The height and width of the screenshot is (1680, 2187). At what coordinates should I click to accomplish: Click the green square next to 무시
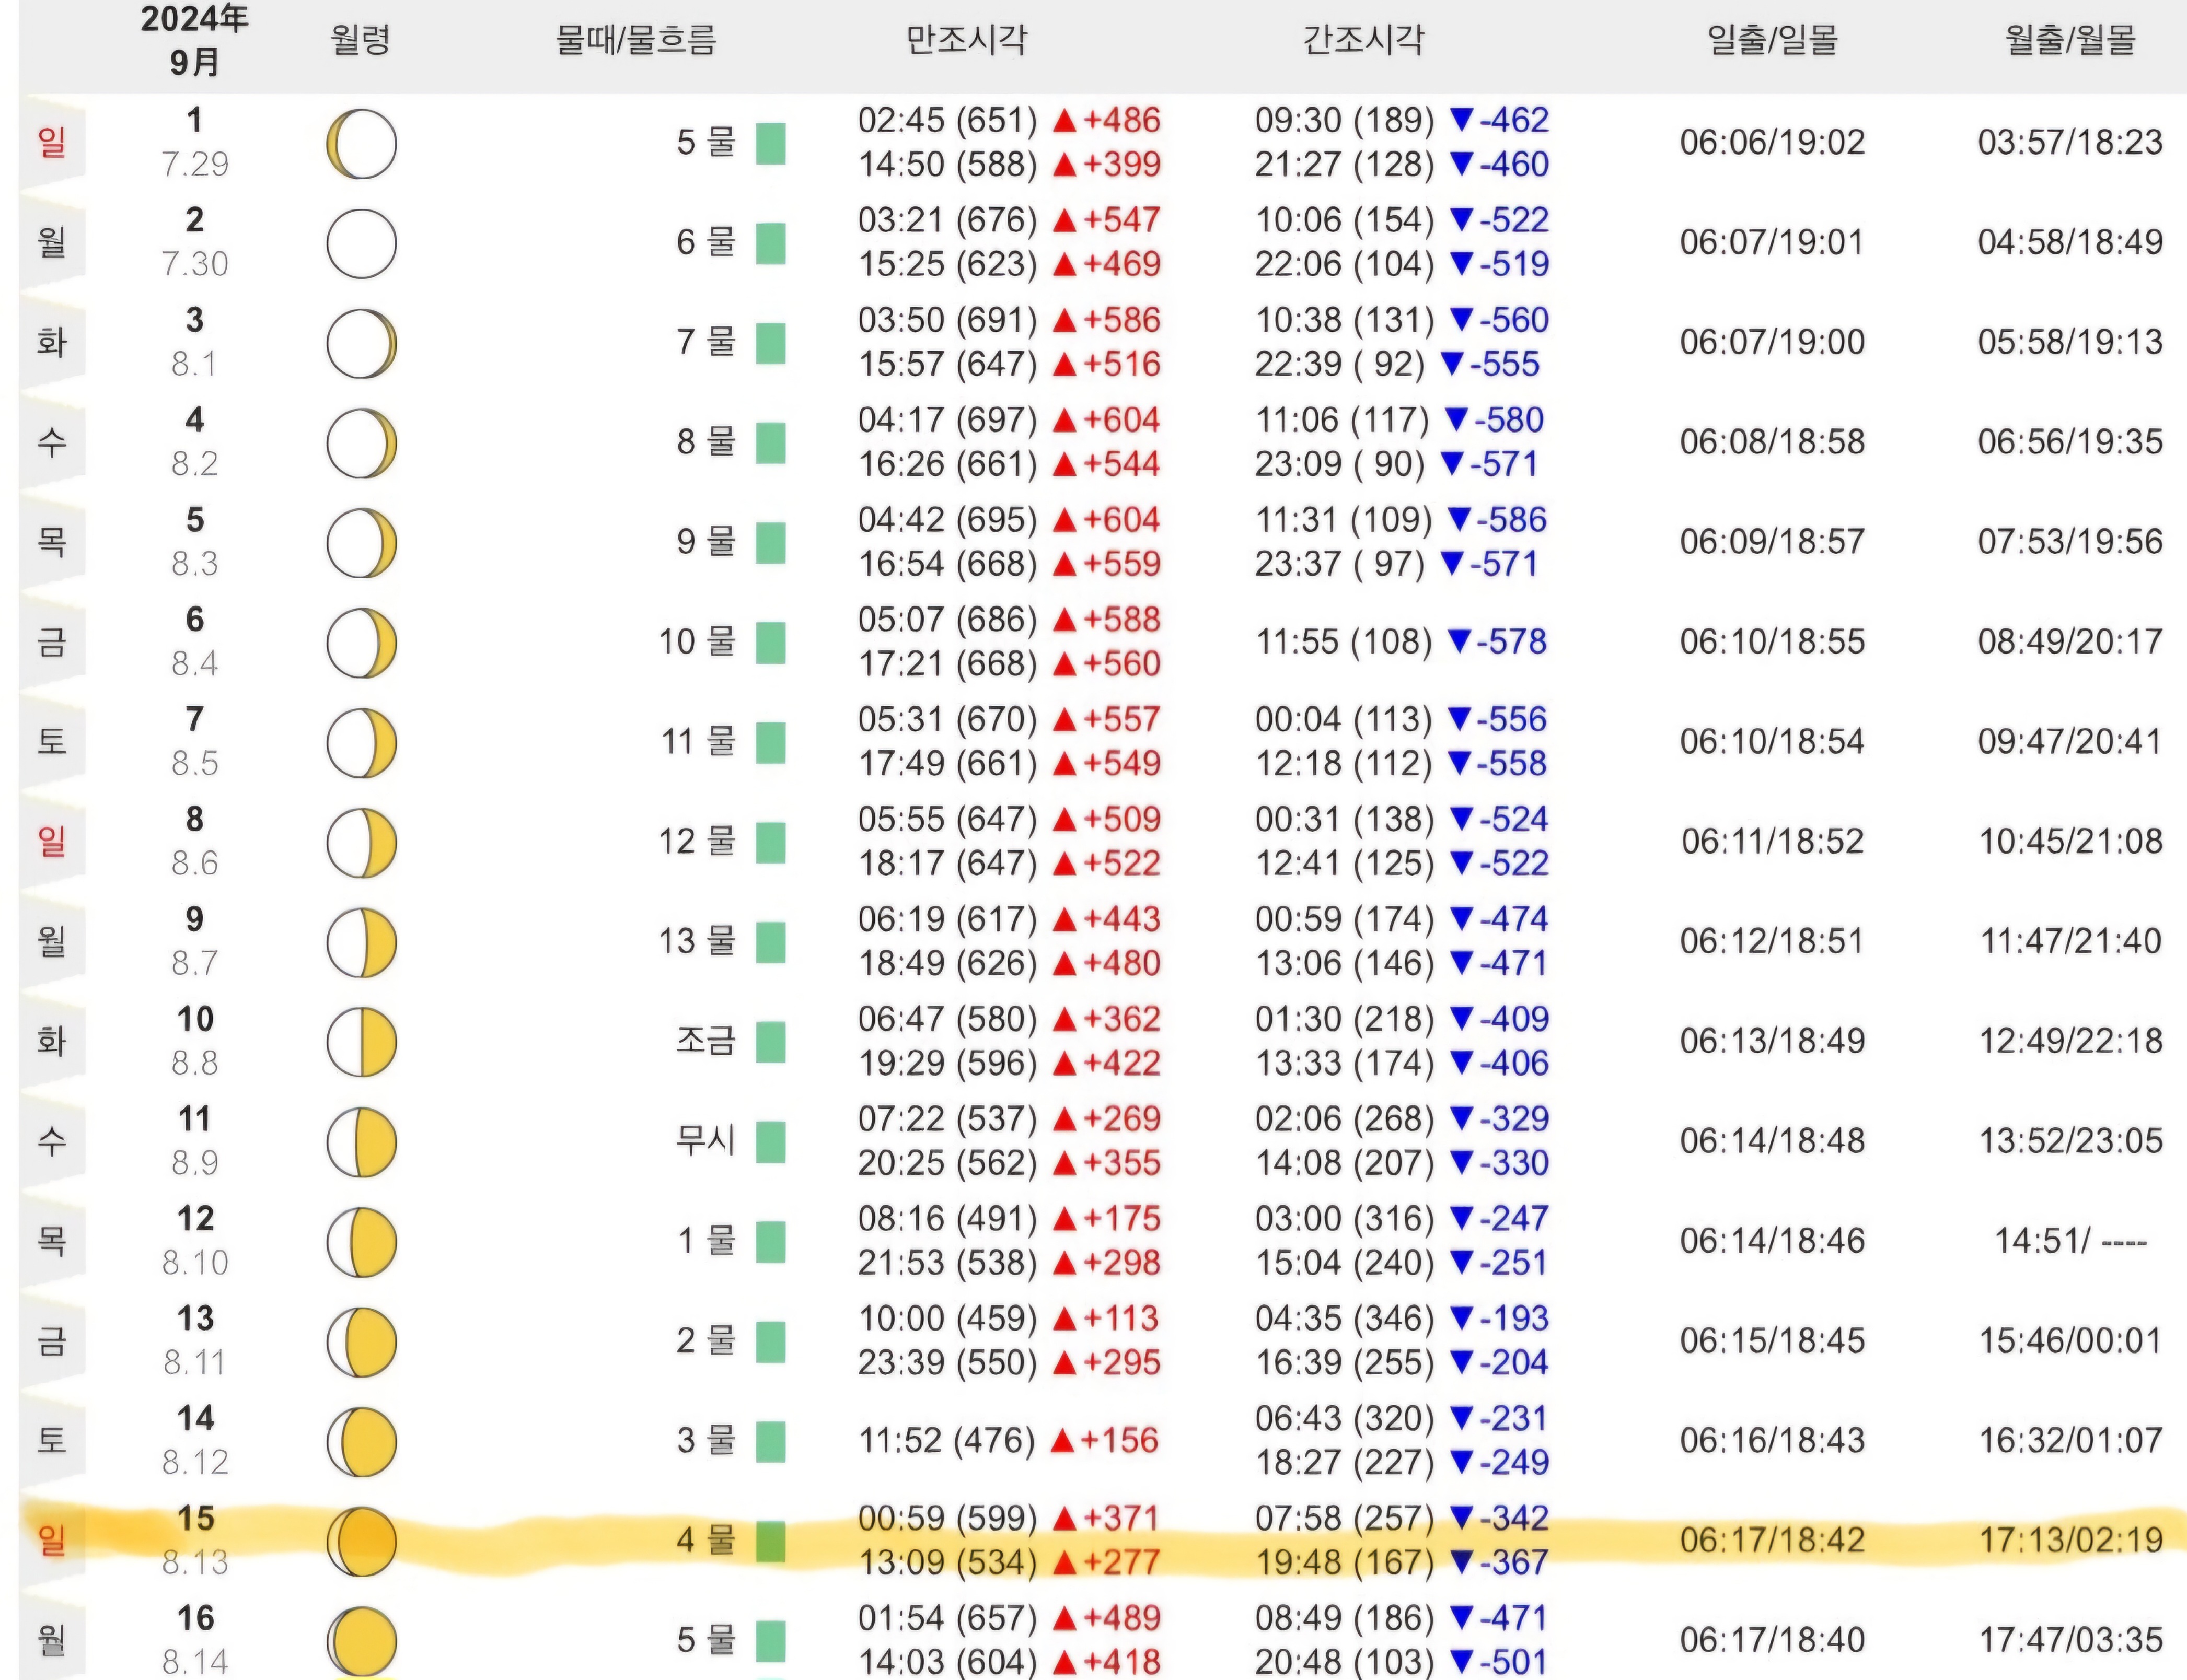[x=770, y=1142]
